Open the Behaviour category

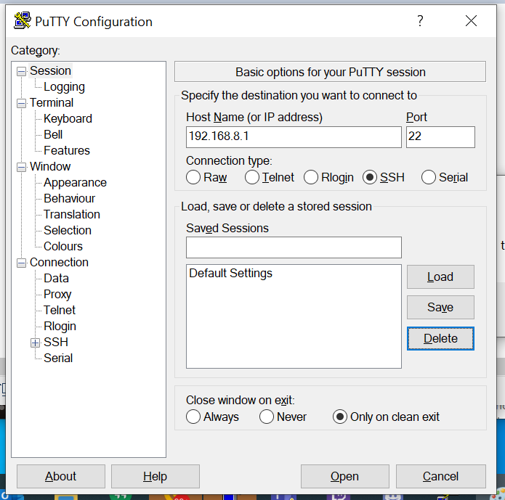[70, 199]
